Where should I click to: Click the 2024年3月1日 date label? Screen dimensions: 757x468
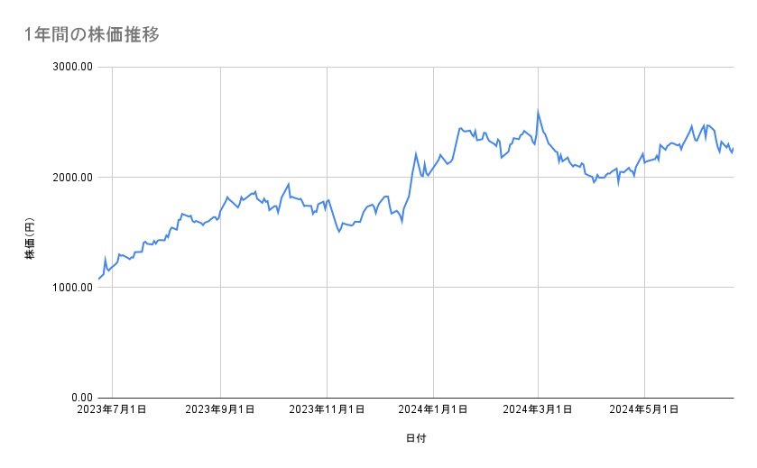point(538,410)
